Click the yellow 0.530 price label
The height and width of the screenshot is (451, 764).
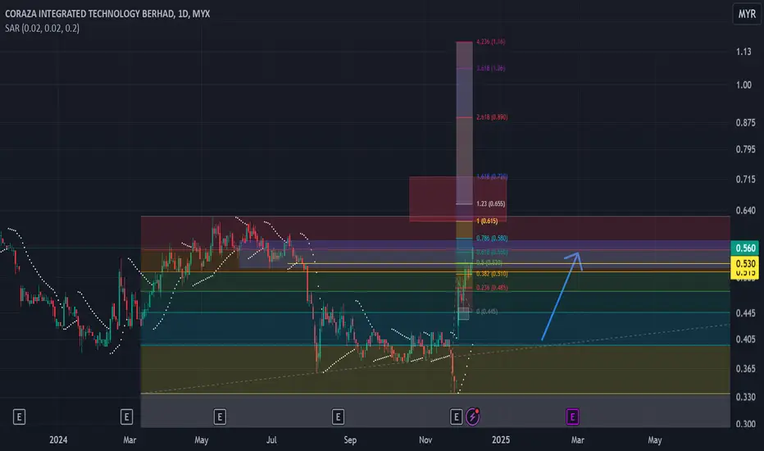click(744, 264)
